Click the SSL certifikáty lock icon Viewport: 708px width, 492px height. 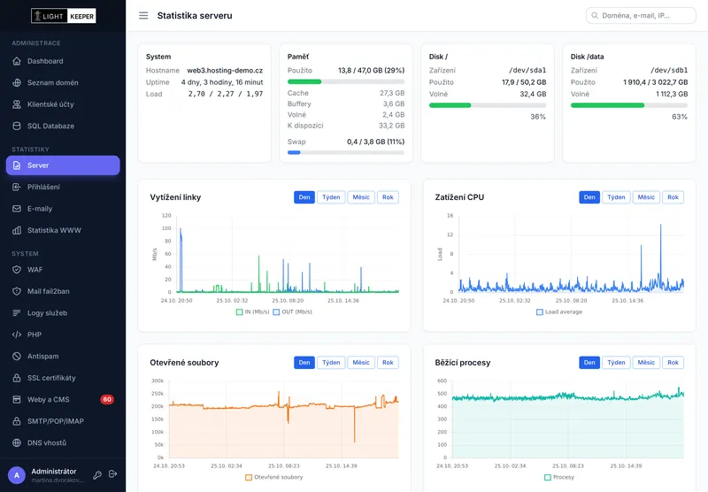click(17, 378)
